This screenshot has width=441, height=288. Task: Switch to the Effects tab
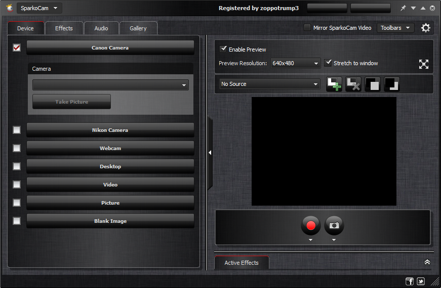pos(64,28)
